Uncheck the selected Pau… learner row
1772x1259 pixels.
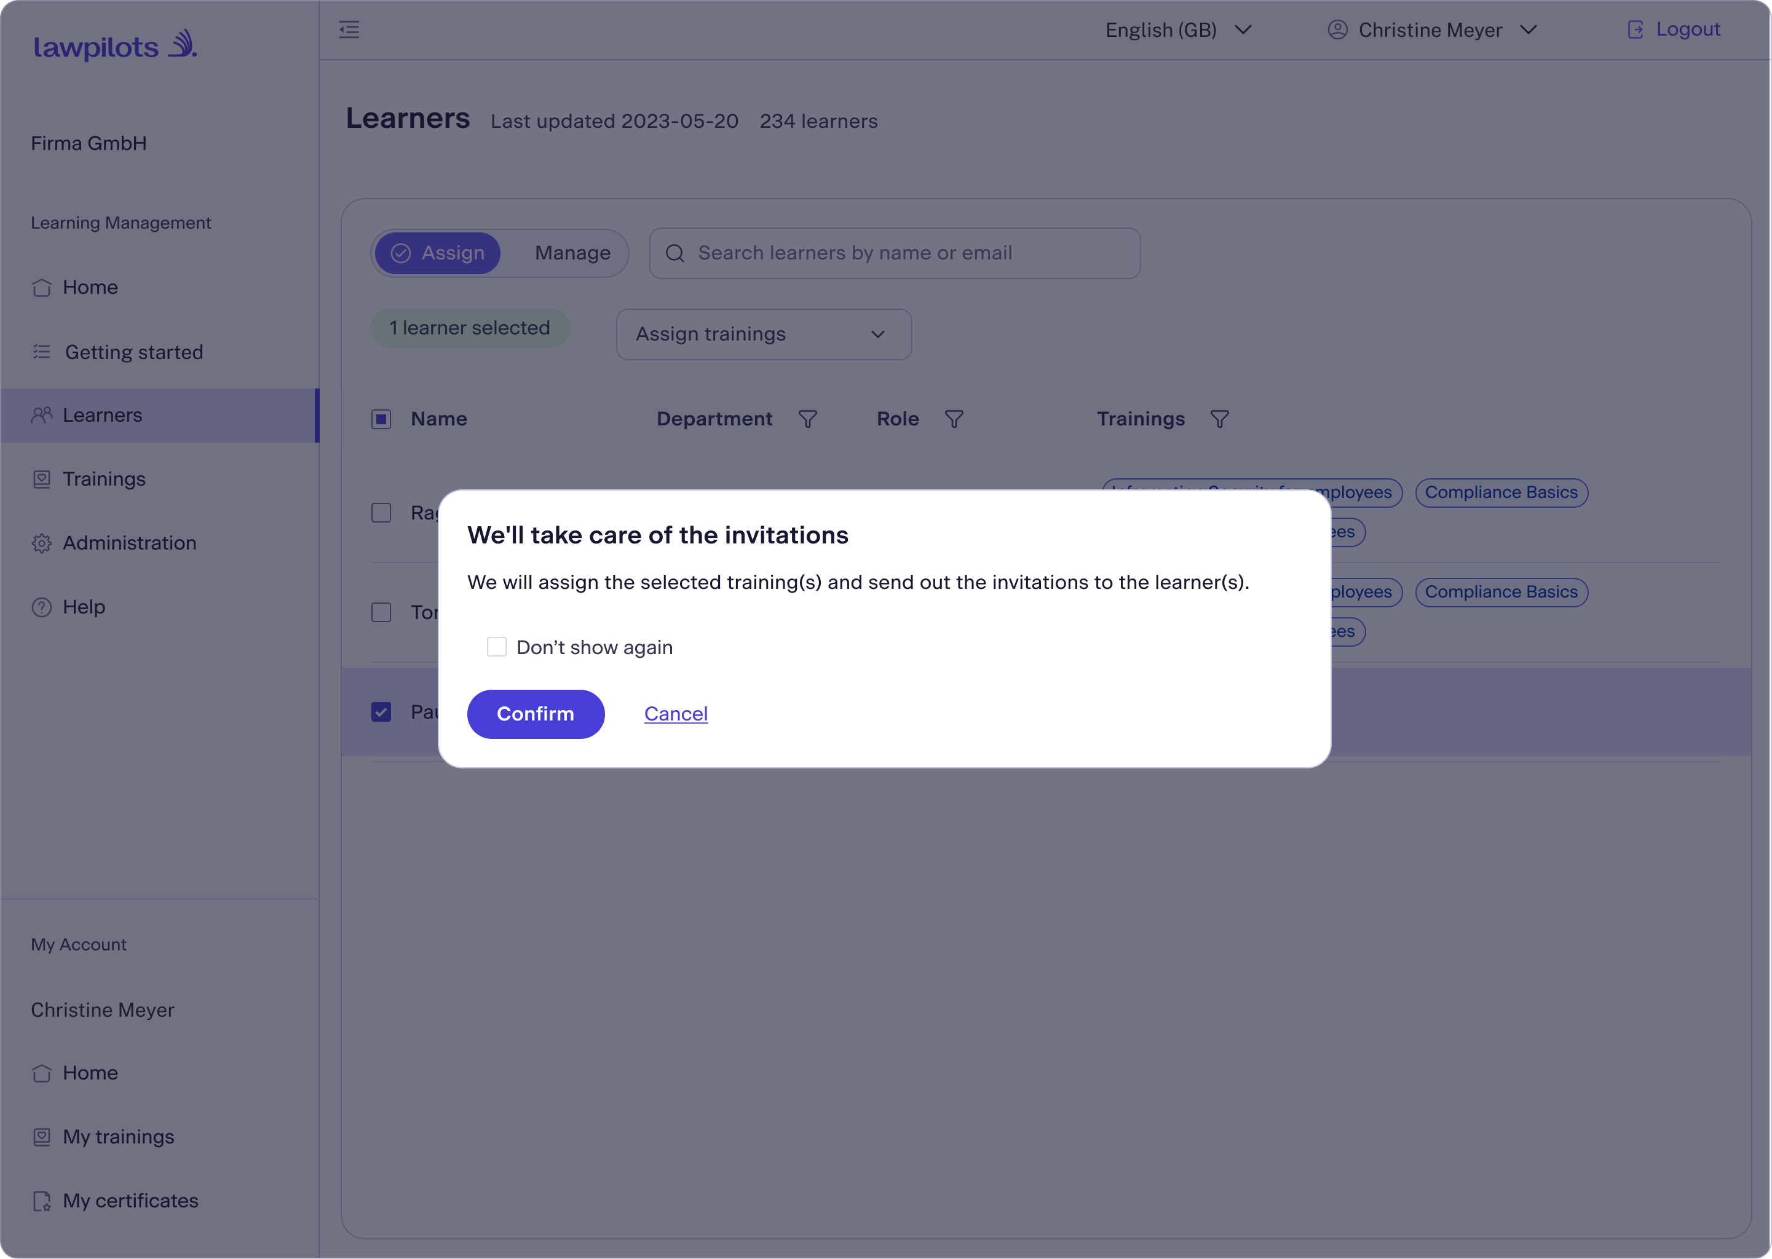(381, 712)
